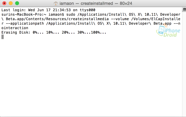Screen dimensions: 186x117
Task: Click the vertical scrollbar track on right
Action: pos(184,64)
